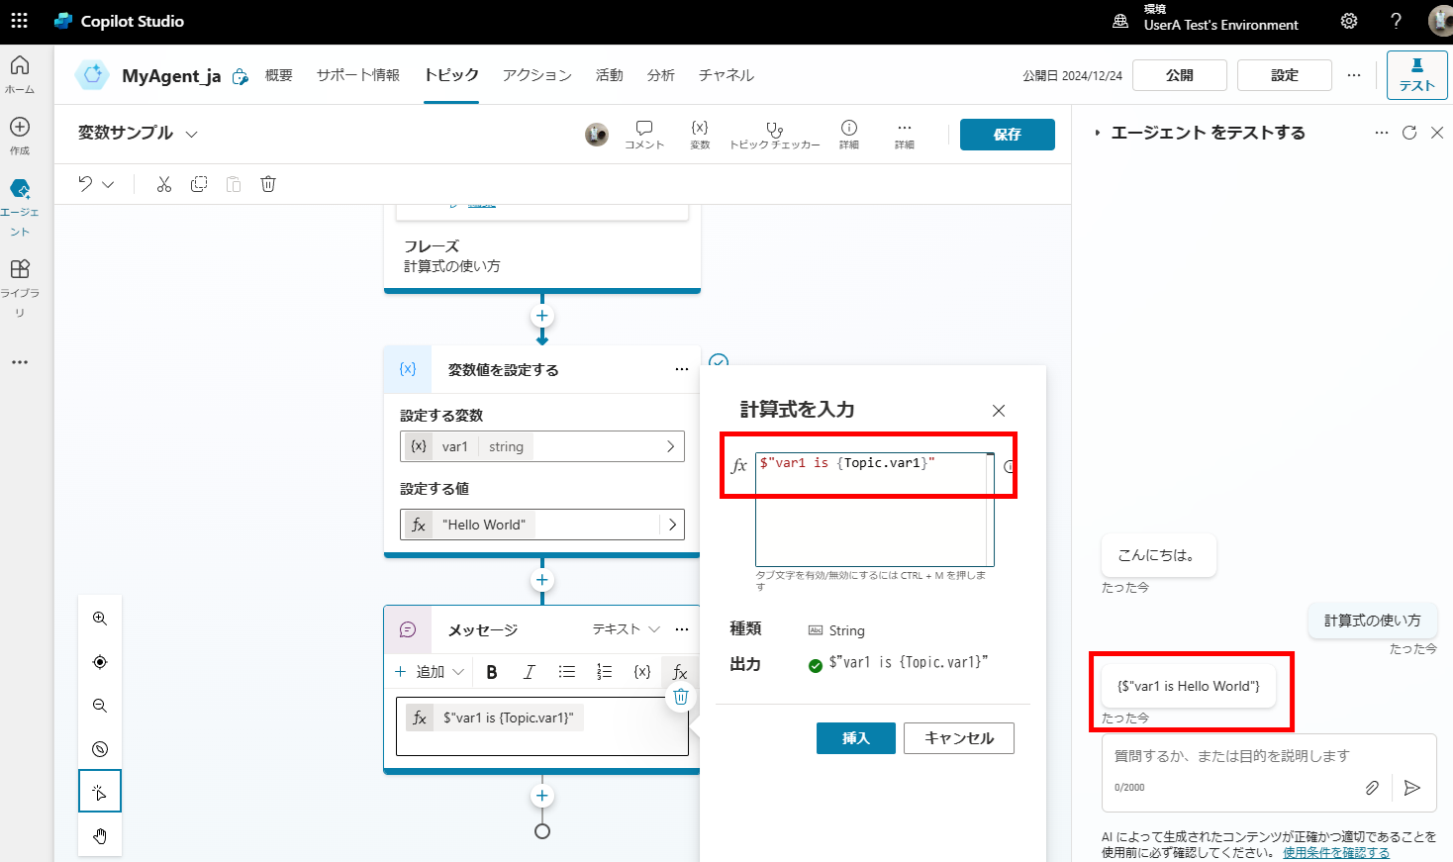1453x862 pixels.
Task: Toggle italic formatting in message node
Action: (x=529, y=672)
